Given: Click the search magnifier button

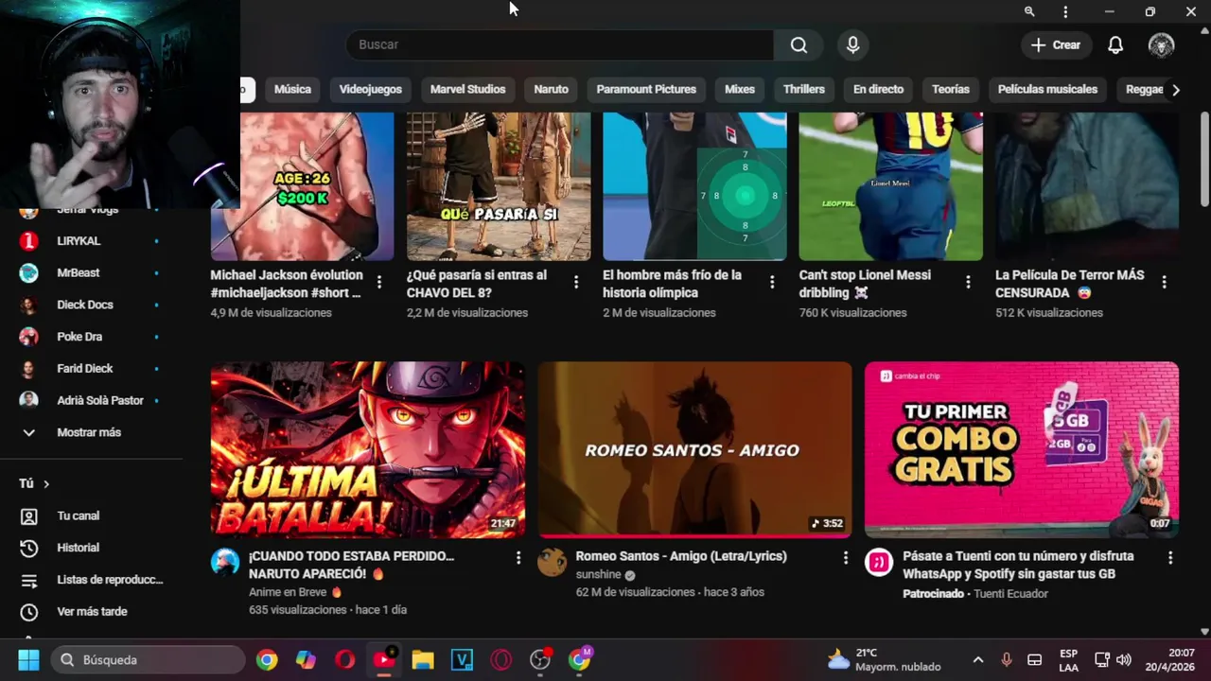Looking at the screenshot, I should click(x=799, y=44).
